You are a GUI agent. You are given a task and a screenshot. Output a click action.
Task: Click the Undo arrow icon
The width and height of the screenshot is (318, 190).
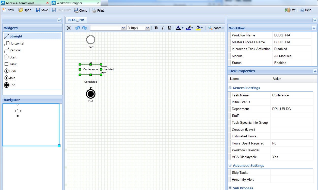pyautogui.click(x=78, y=28)
